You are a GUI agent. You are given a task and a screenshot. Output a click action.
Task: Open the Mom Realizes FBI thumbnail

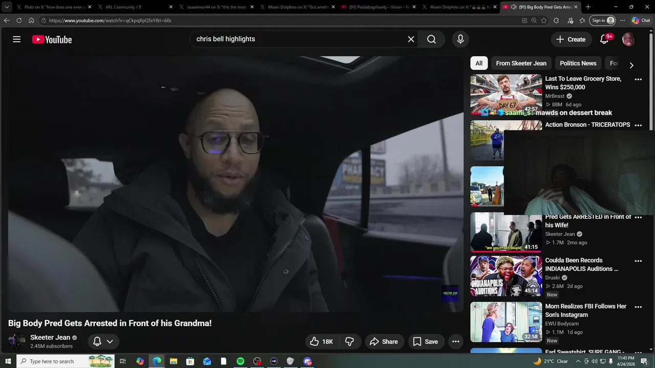coord(506,322)
